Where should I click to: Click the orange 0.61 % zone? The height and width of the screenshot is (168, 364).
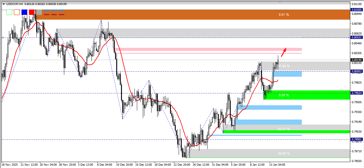point(193,15)
